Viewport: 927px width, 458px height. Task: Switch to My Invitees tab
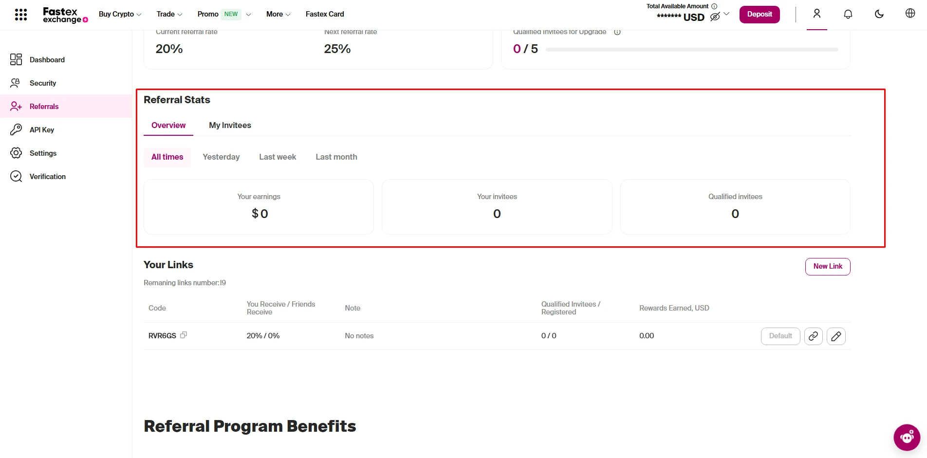230,126
